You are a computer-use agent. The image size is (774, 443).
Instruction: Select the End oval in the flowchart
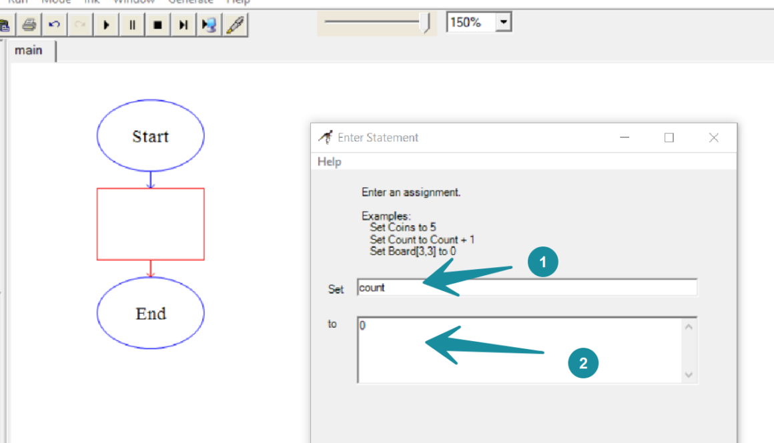tap(151, 313)
